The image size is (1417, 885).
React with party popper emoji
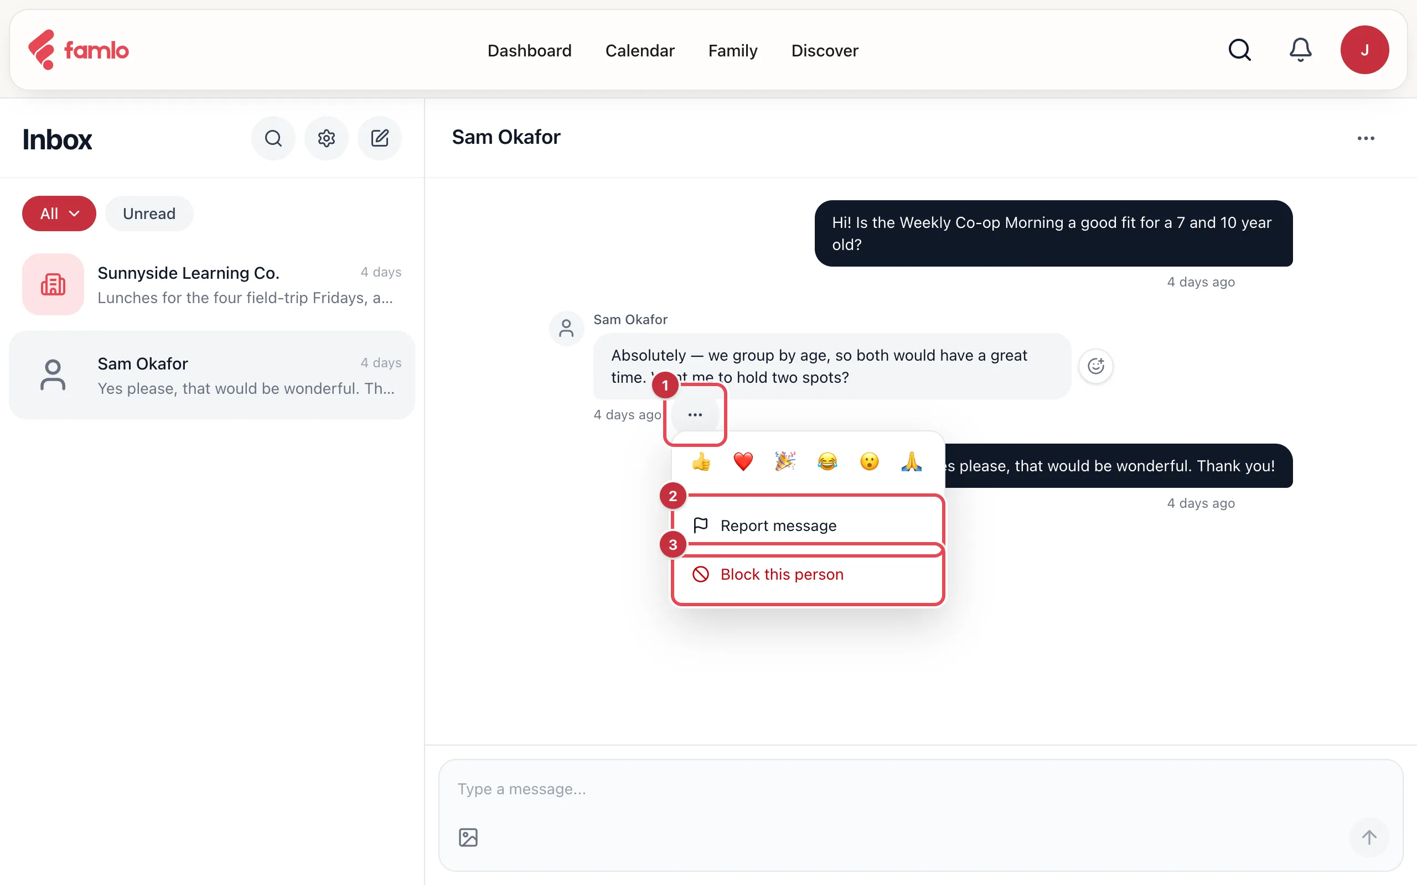click(785, 462)
